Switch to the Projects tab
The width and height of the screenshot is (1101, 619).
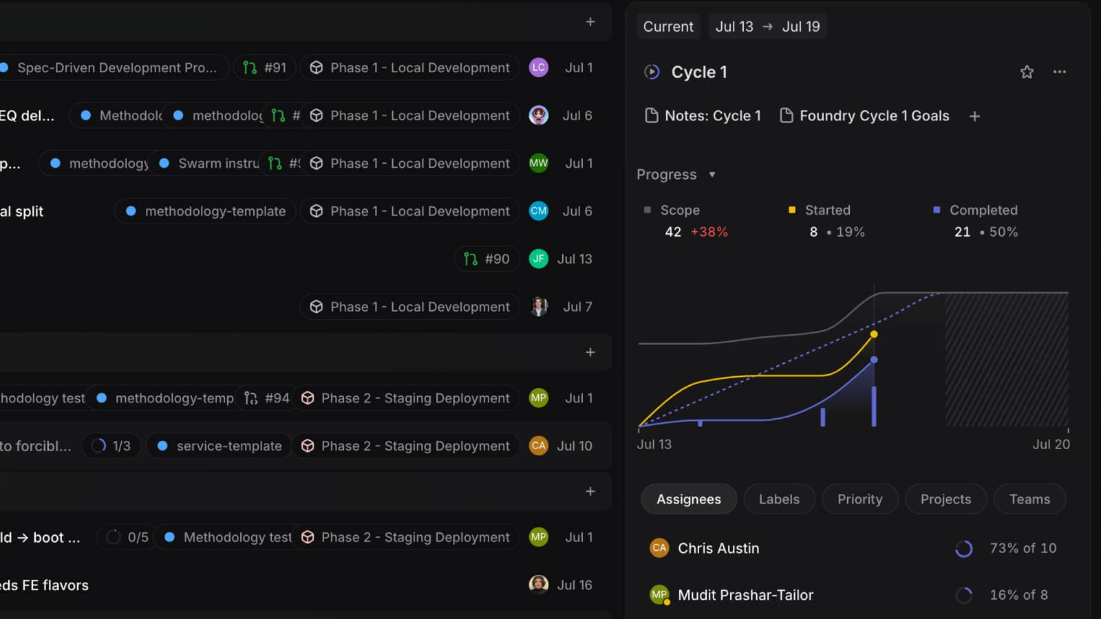click(945, 499)
